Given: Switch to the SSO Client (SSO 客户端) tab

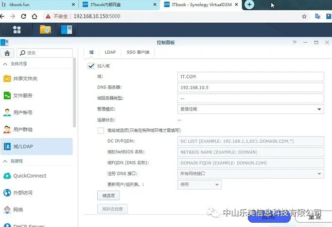Looking at the screenshot, I should tap(138, 52).
